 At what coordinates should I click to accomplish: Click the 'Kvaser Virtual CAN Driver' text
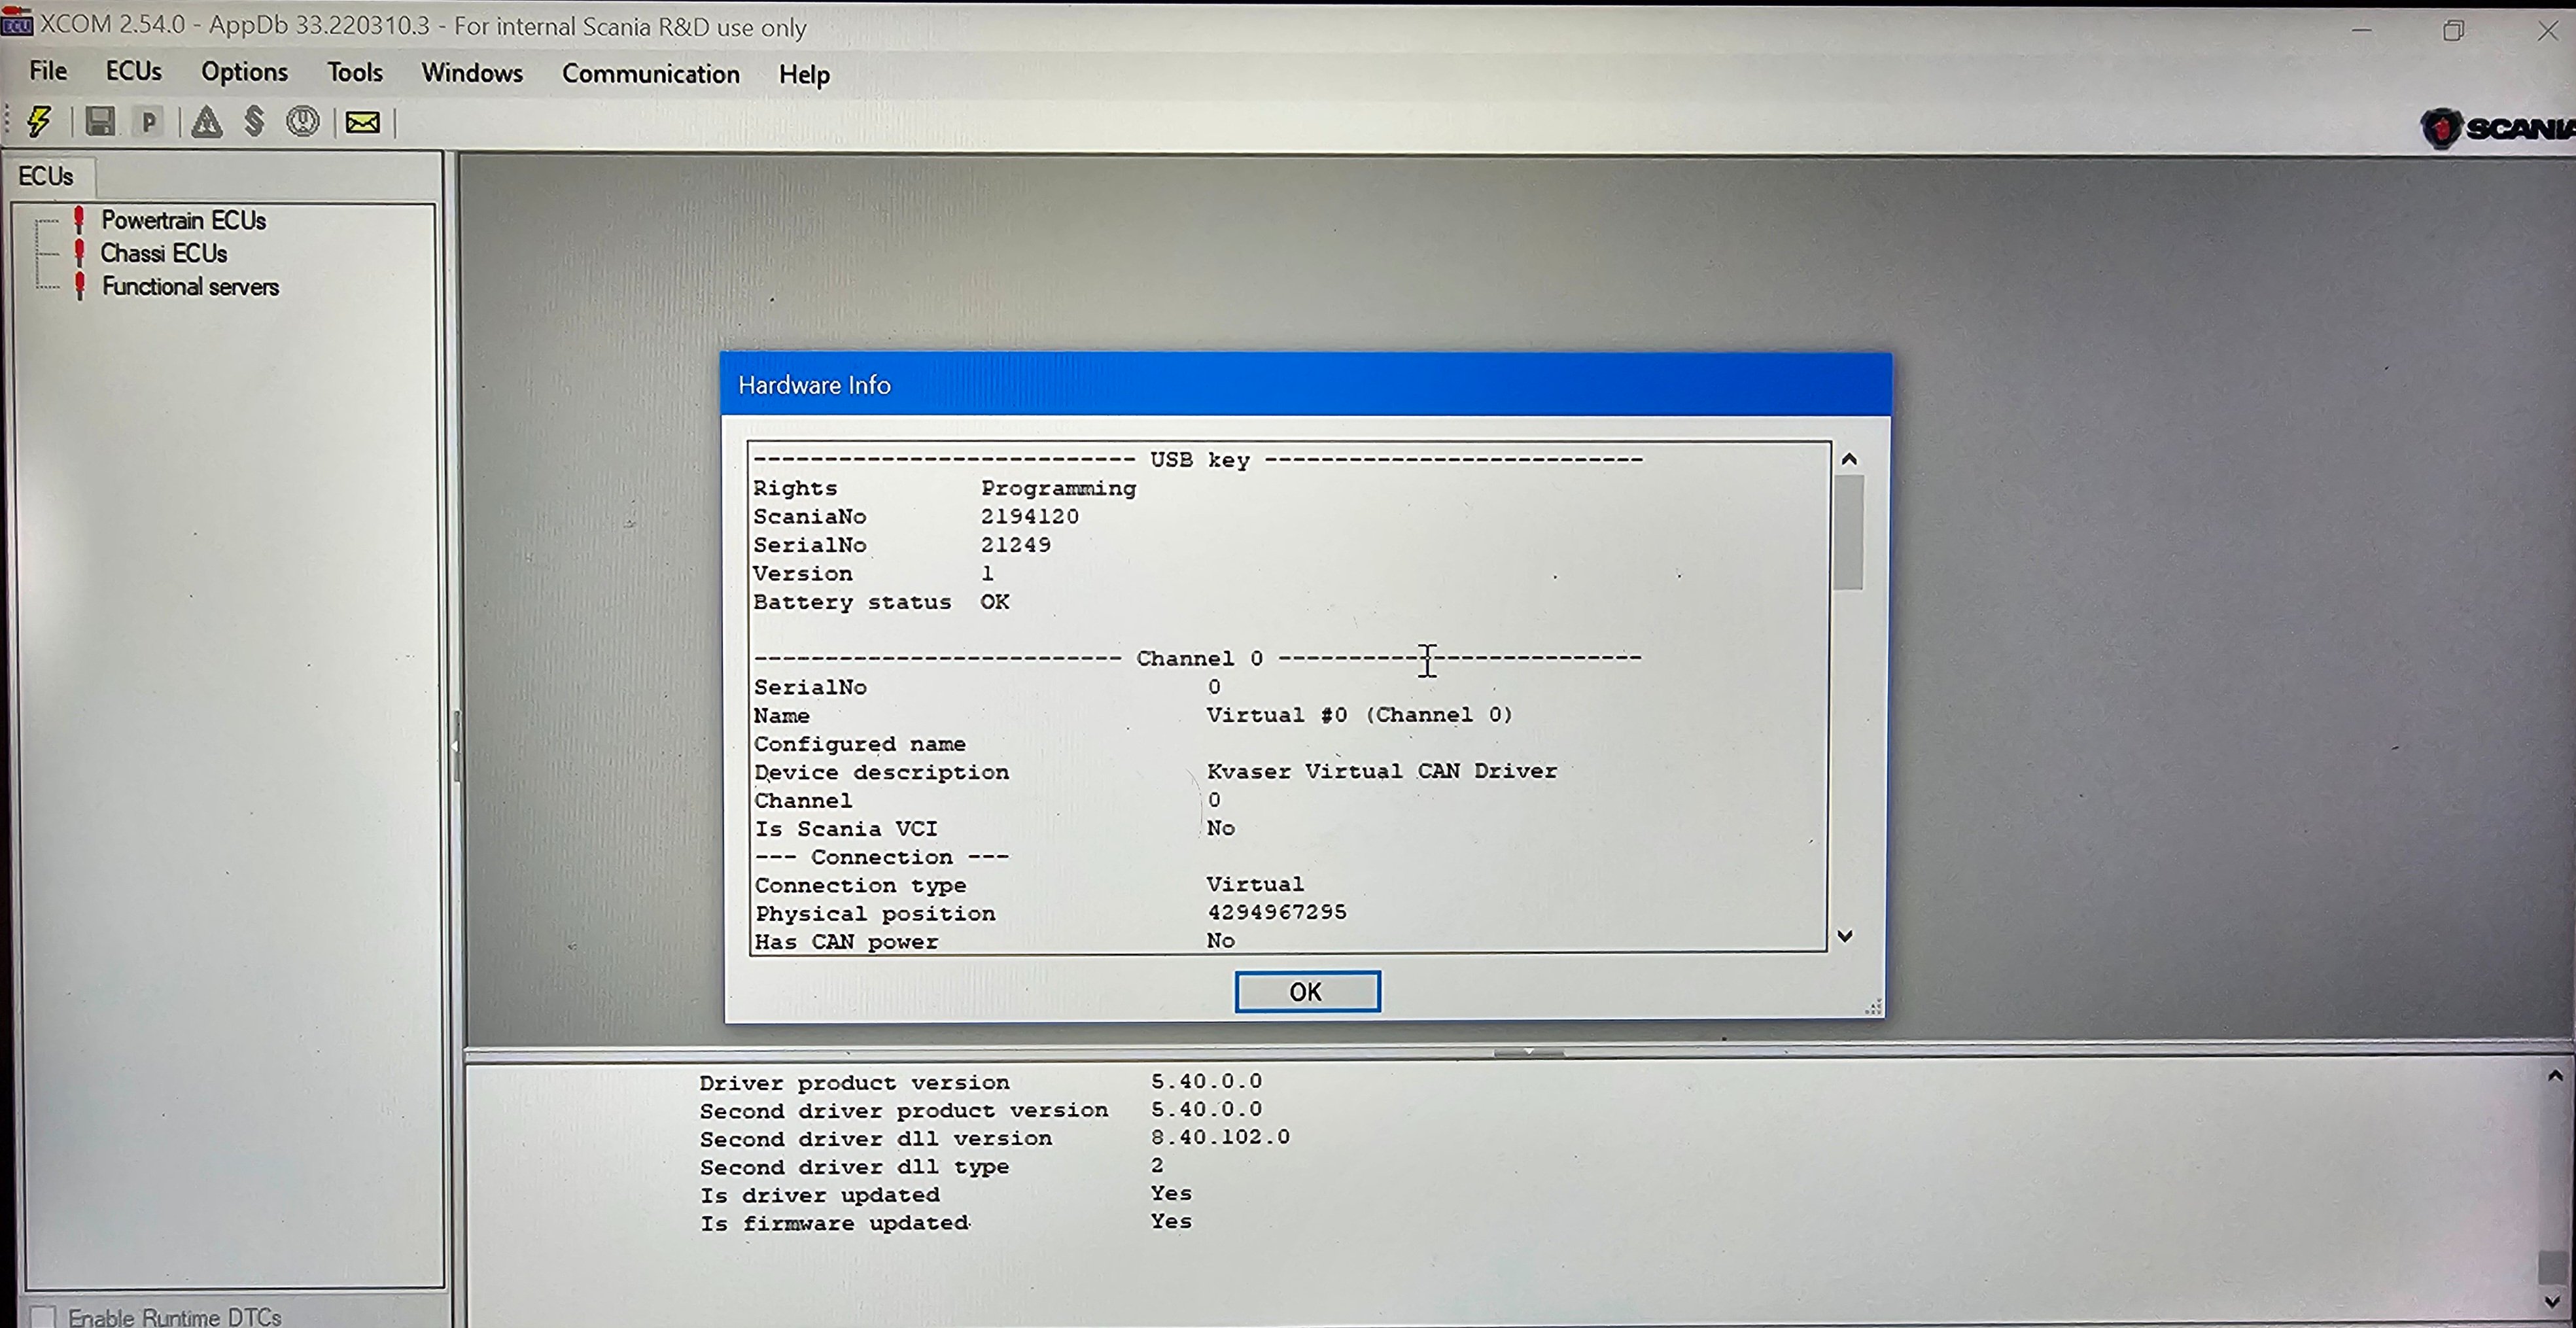1382,771
